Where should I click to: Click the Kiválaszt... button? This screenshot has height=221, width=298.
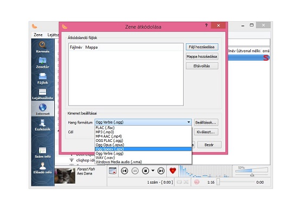[x=206, y=132]
